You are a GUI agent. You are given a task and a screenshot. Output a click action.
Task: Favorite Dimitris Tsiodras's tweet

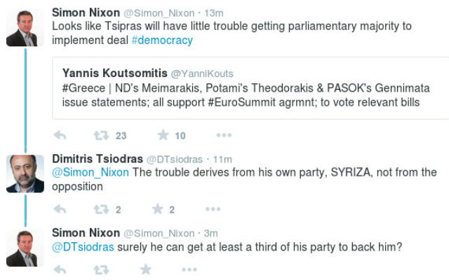click(158, 209)
